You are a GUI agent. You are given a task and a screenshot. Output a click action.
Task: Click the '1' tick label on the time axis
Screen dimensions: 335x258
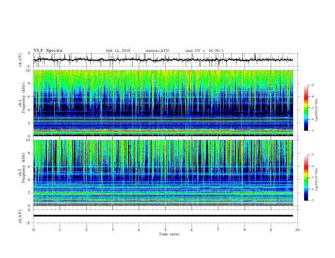(60, 230)
